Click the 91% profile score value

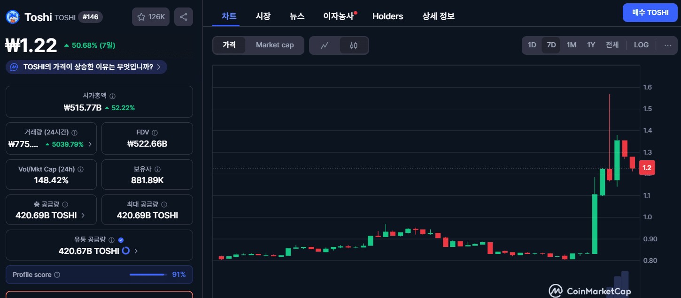click(x=179, y=275)
